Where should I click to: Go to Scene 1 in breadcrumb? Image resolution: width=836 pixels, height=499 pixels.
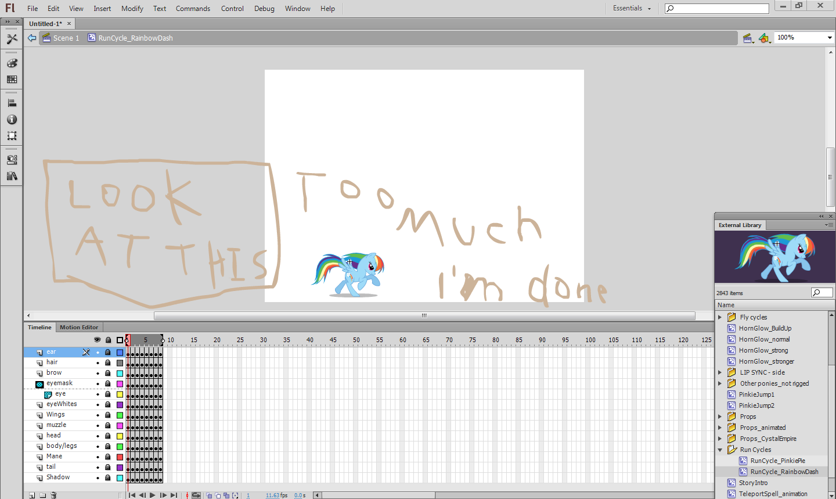coord(61,38)
